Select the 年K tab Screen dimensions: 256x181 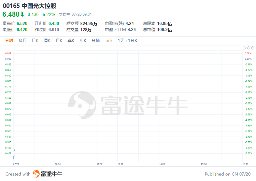83,41
